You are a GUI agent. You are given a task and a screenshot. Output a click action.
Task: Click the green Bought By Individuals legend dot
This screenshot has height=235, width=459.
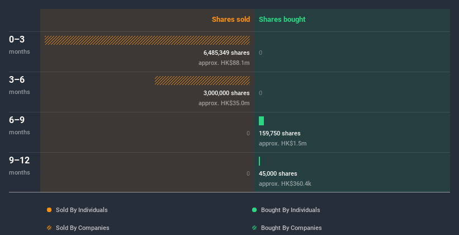point(254,210)
